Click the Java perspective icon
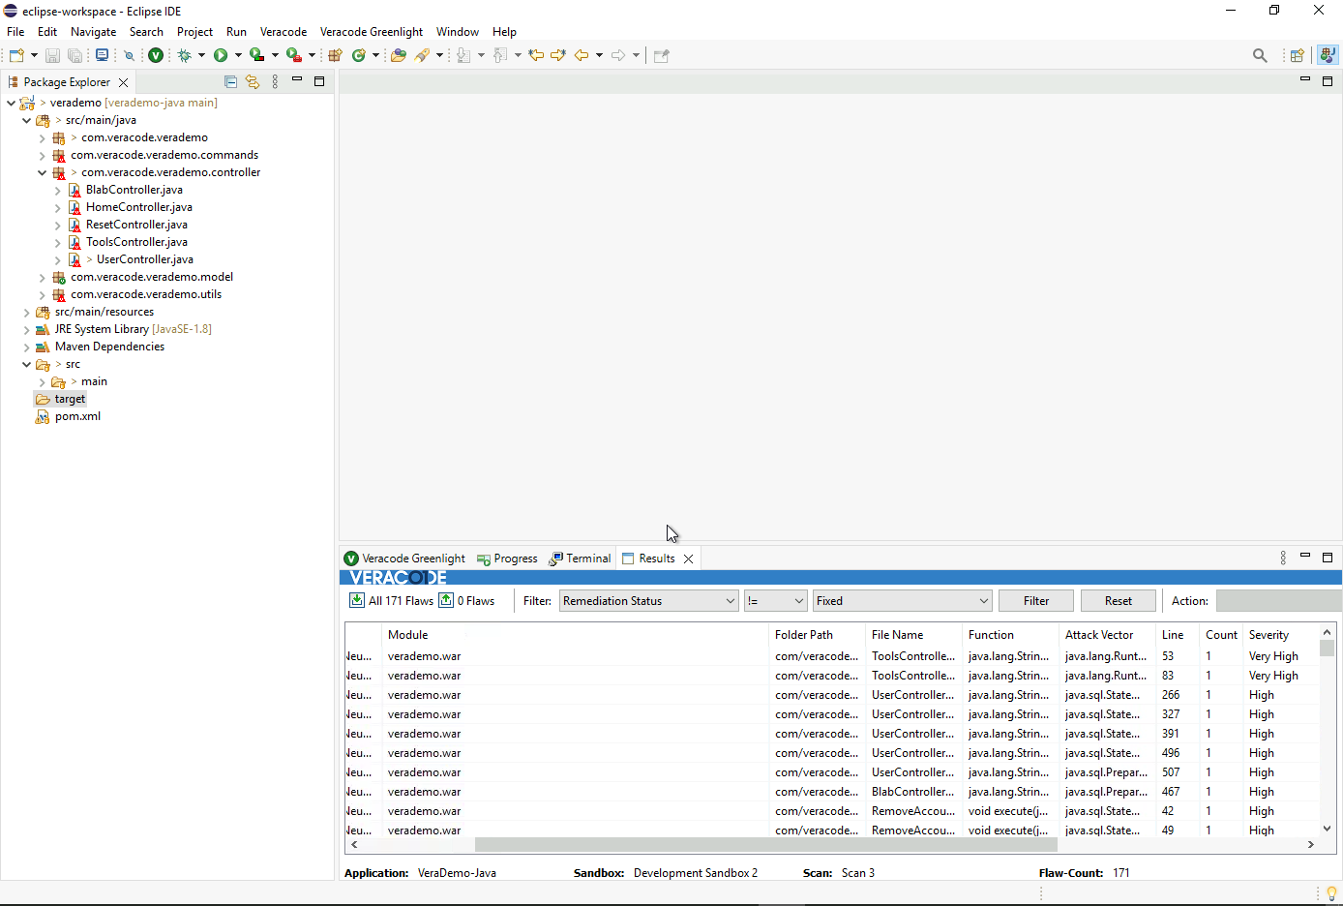Viewport: 1343px width, 906px height. point(1328,55)
